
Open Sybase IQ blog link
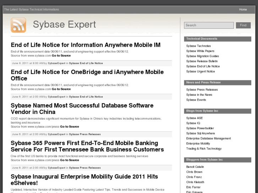pyautogui.click(x=193, y=123)
